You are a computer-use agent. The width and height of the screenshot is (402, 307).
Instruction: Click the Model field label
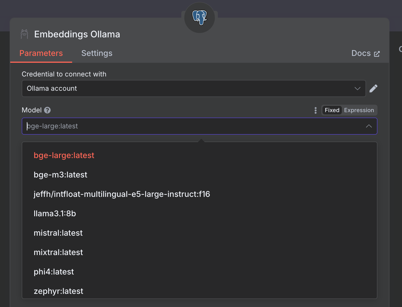point(32,110)
